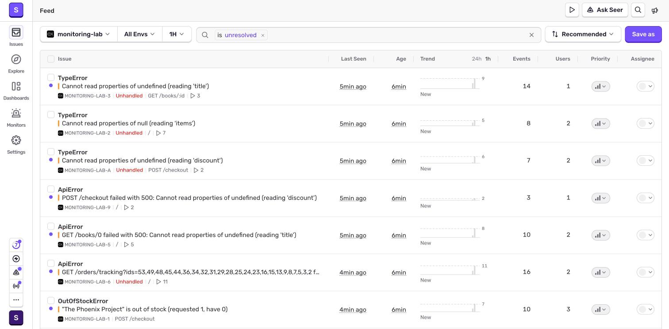Click replay count 2 on MONITORING-LAB-A
This screenshot has width=669, height=329.
[199, 170]
